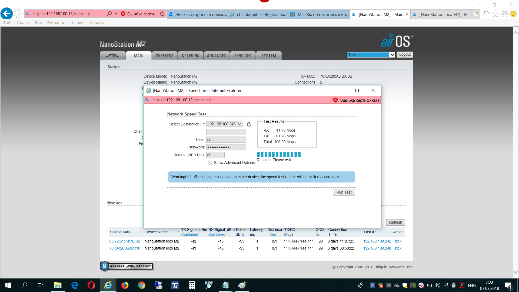The width and height of the screenshot is (519, 292).
Task: Refresh the destination IP list icon
Action: click(x=249, y=124)
